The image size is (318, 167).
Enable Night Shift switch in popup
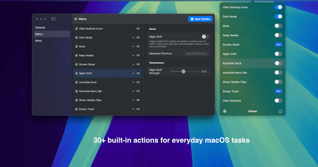pos(278,54)
